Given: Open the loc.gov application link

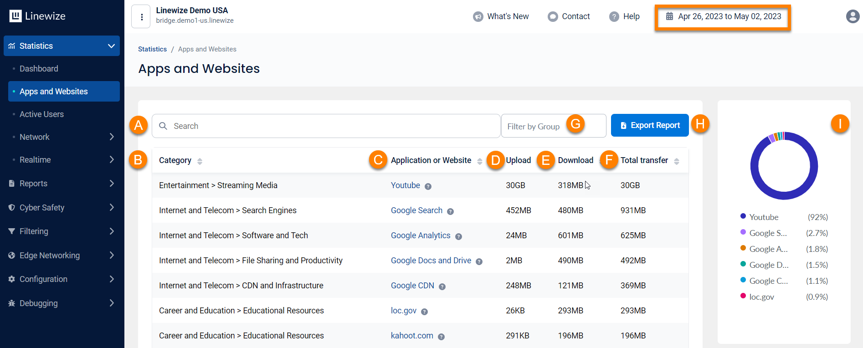Looking at the screenshot, I should click(404, 311).
